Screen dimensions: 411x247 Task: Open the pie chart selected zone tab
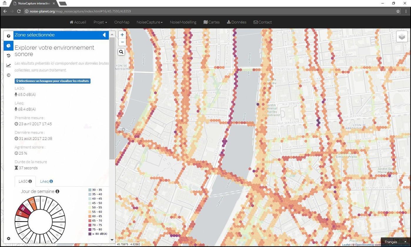(9, 46)
